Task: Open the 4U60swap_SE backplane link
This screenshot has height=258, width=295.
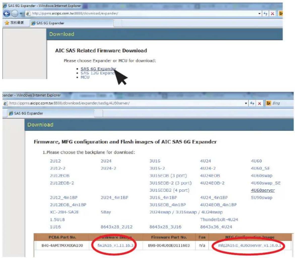Action: (x=266, y=183)
